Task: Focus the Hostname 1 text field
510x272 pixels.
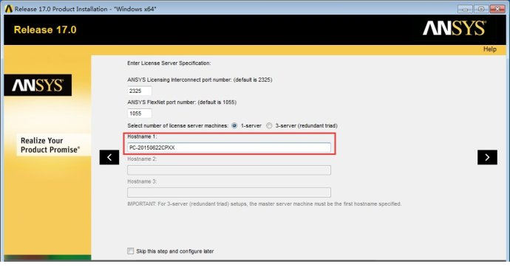Action: click(229, 147)
